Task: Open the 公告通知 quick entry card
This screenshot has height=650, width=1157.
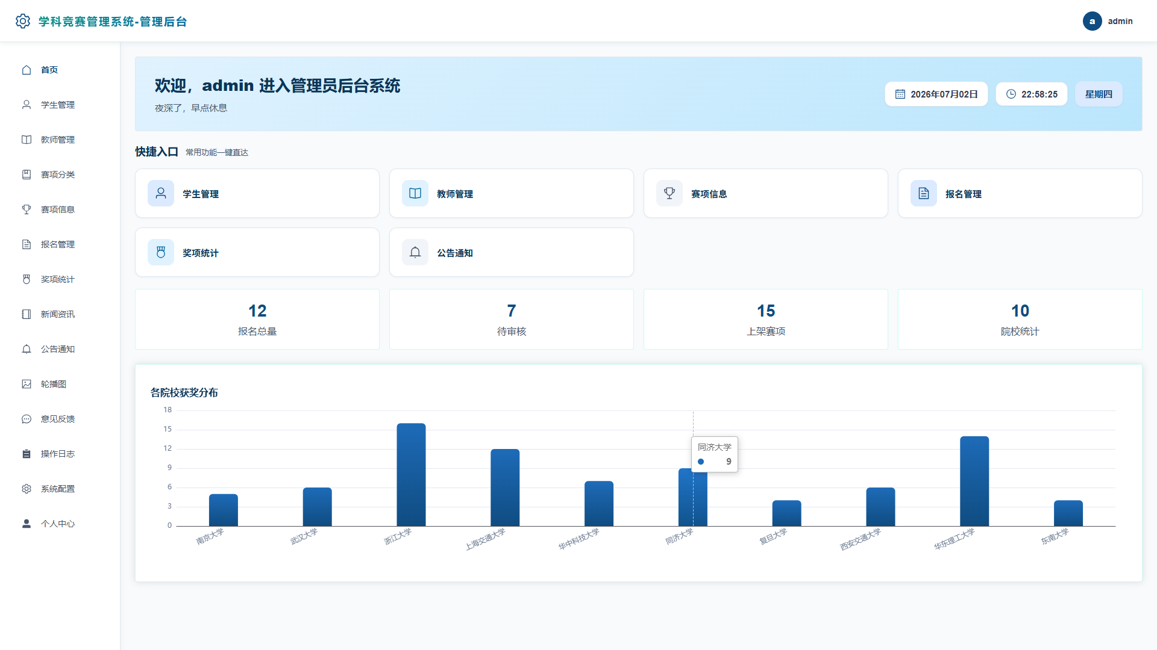Action: click(x=512, y=252)
